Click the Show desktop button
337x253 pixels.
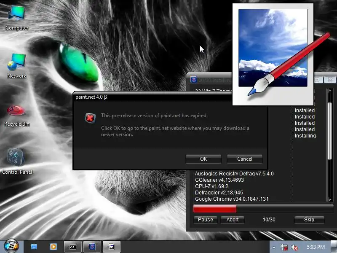[334, 247]
